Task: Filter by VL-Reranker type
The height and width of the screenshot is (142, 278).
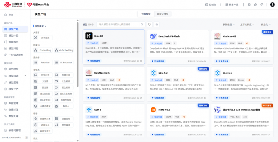Action: (x=64, y=63)
